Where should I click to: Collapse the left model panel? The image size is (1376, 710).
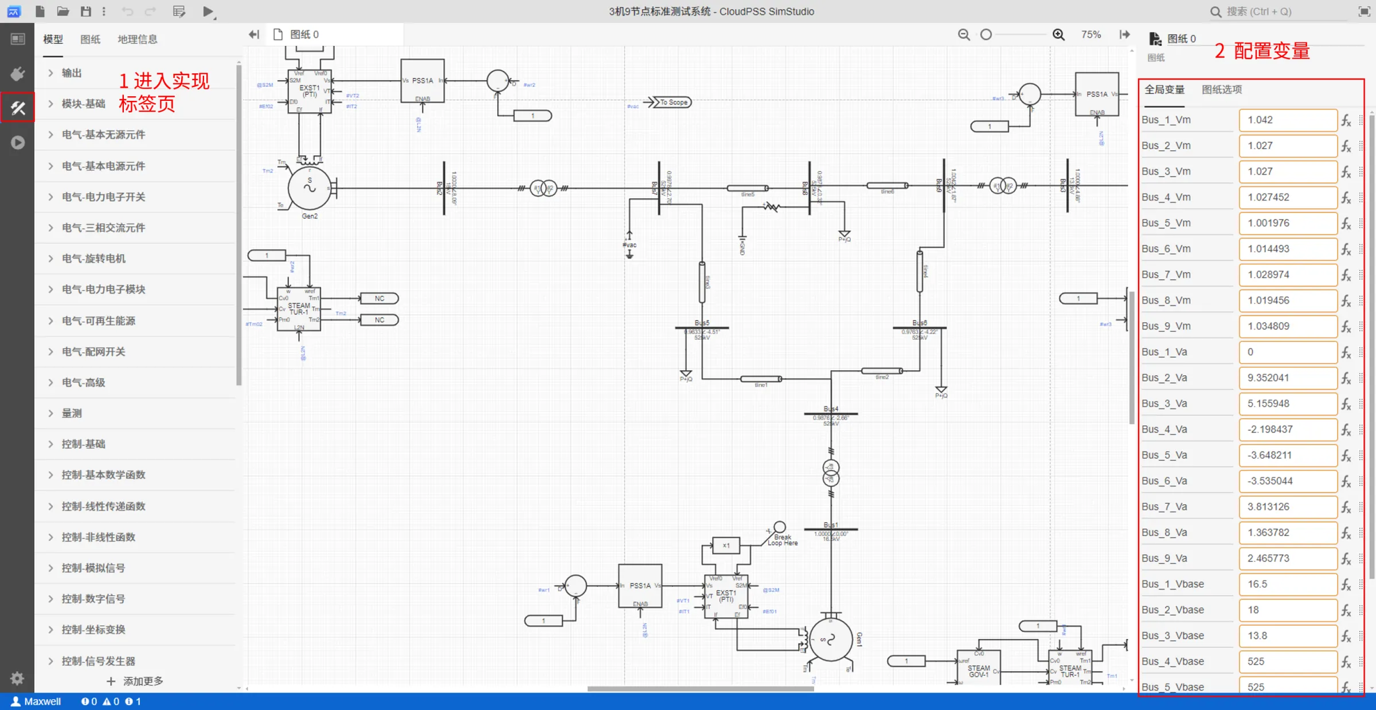pyautogui.click(x=254, y=34)
